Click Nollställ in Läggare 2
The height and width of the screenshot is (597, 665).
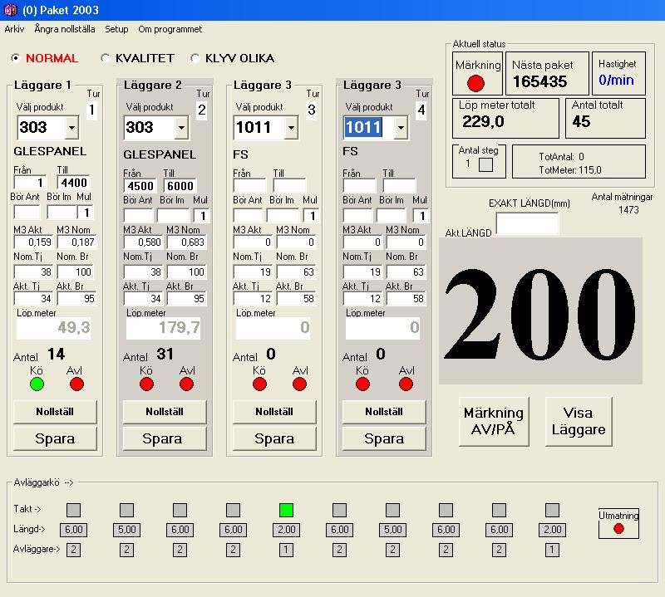(x=165, y=412)
